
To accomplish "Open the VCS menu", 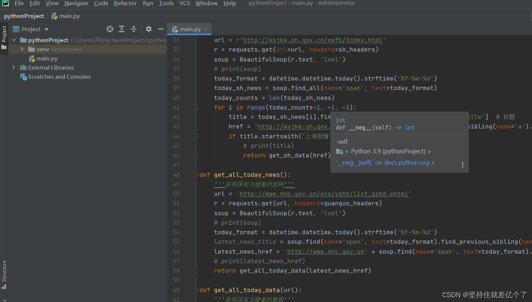I will tap(185, 3).
